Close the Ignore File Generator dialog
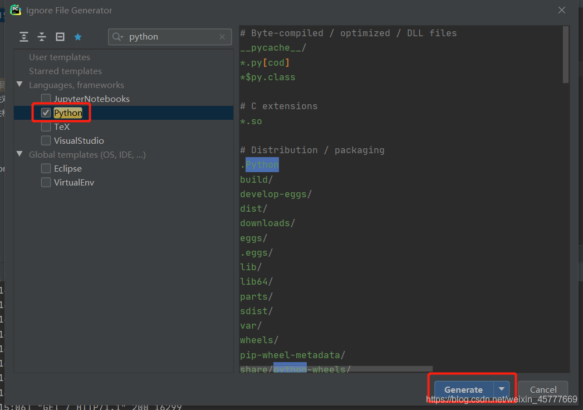The width and height of the screenshot is (583, 410). click(x=562, y=10)
